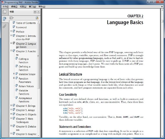Open the 帮助(H) menu

(x=42, y=7)
